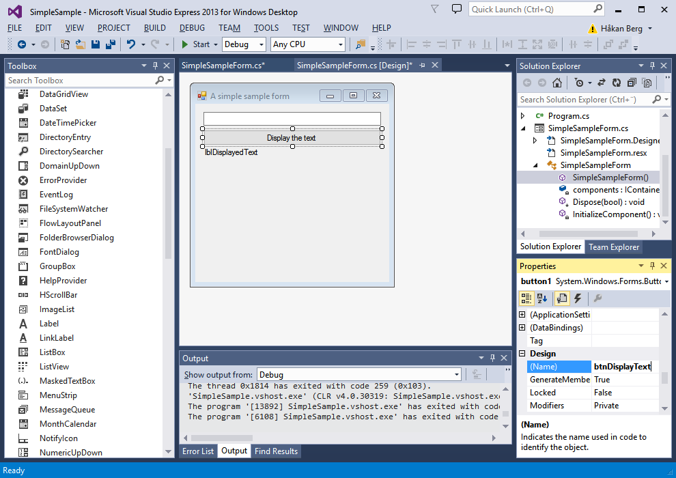The width and height of the screenshot is (676, 478).
Task: Switch to the SimpleSampleForm.cs* code tab
Action: pos(223,66)
